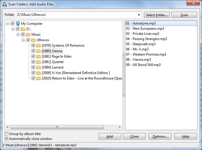This screenshot has height=150, width=202.
Task: Click the Add button
Action: click(x=110, y=136)
